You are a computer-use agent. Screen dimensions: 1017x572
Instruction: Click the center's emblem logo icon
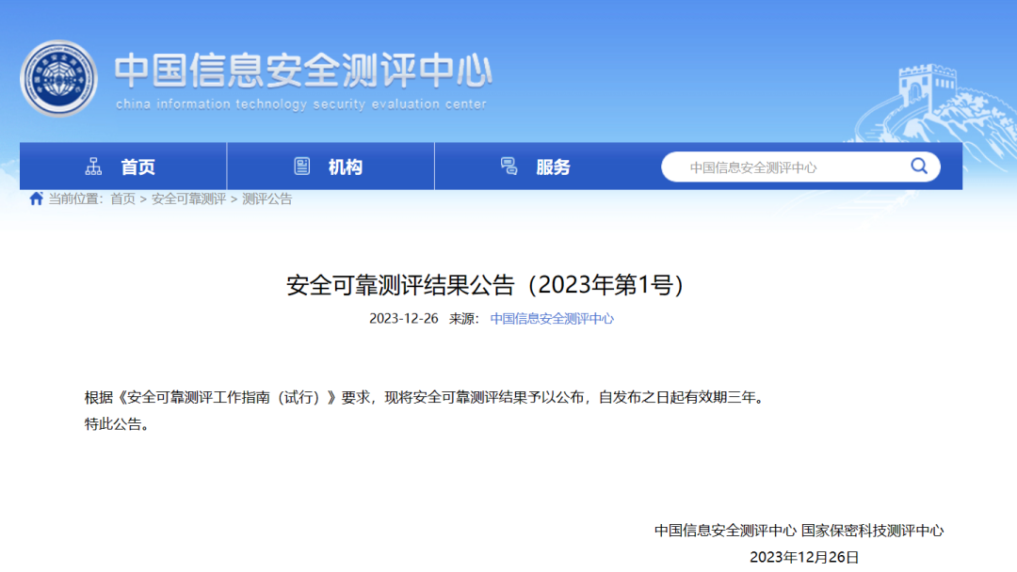click(x=59, y=75)
